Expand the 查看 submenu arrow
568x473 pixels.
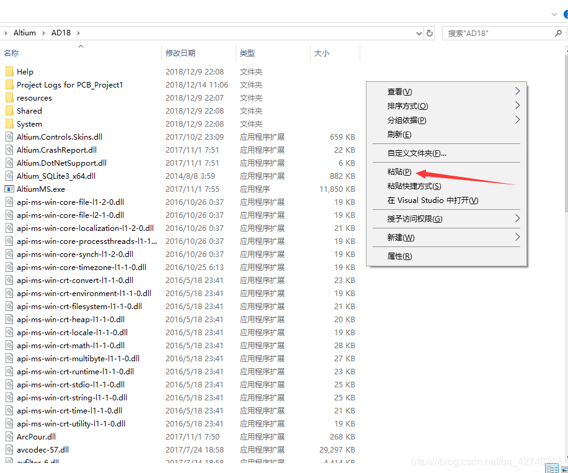517,91
